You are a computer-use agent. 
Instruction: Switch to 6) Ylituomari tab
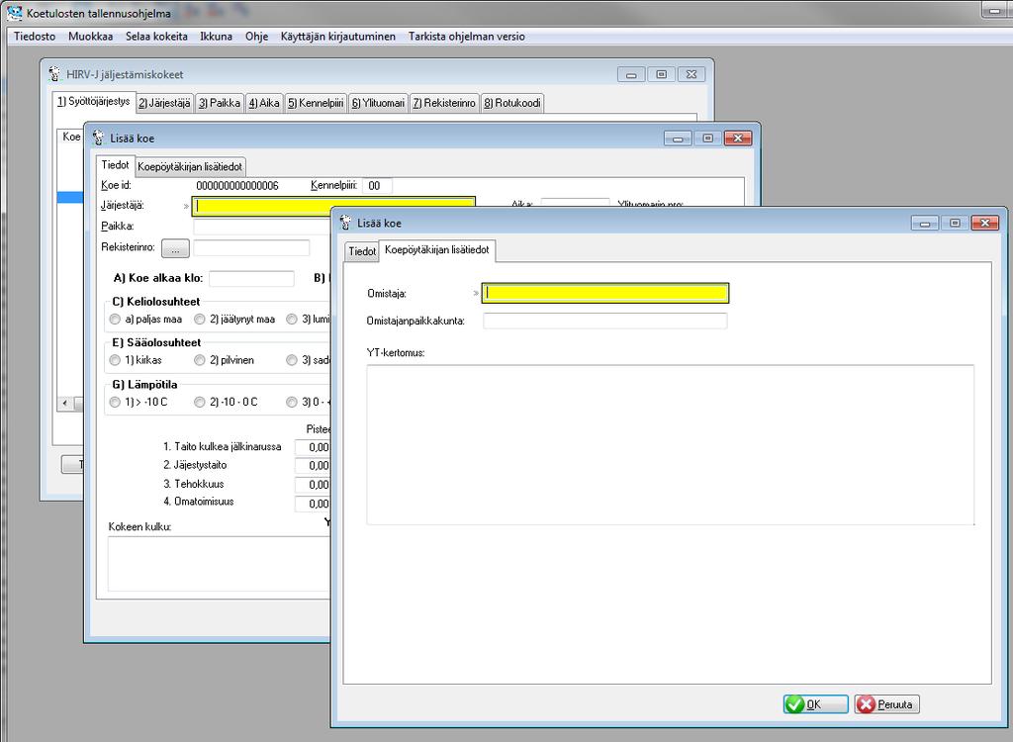[378, 103]
